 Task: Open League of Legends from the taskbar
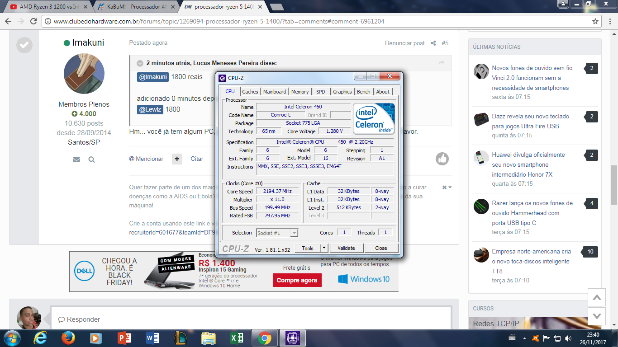(x=181, y=338)
